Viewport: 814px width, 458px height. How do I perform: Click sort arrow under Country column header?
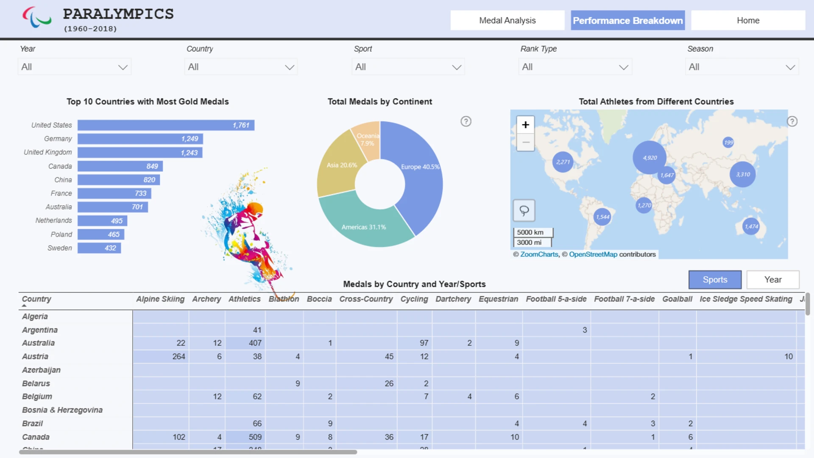(24, 305)
